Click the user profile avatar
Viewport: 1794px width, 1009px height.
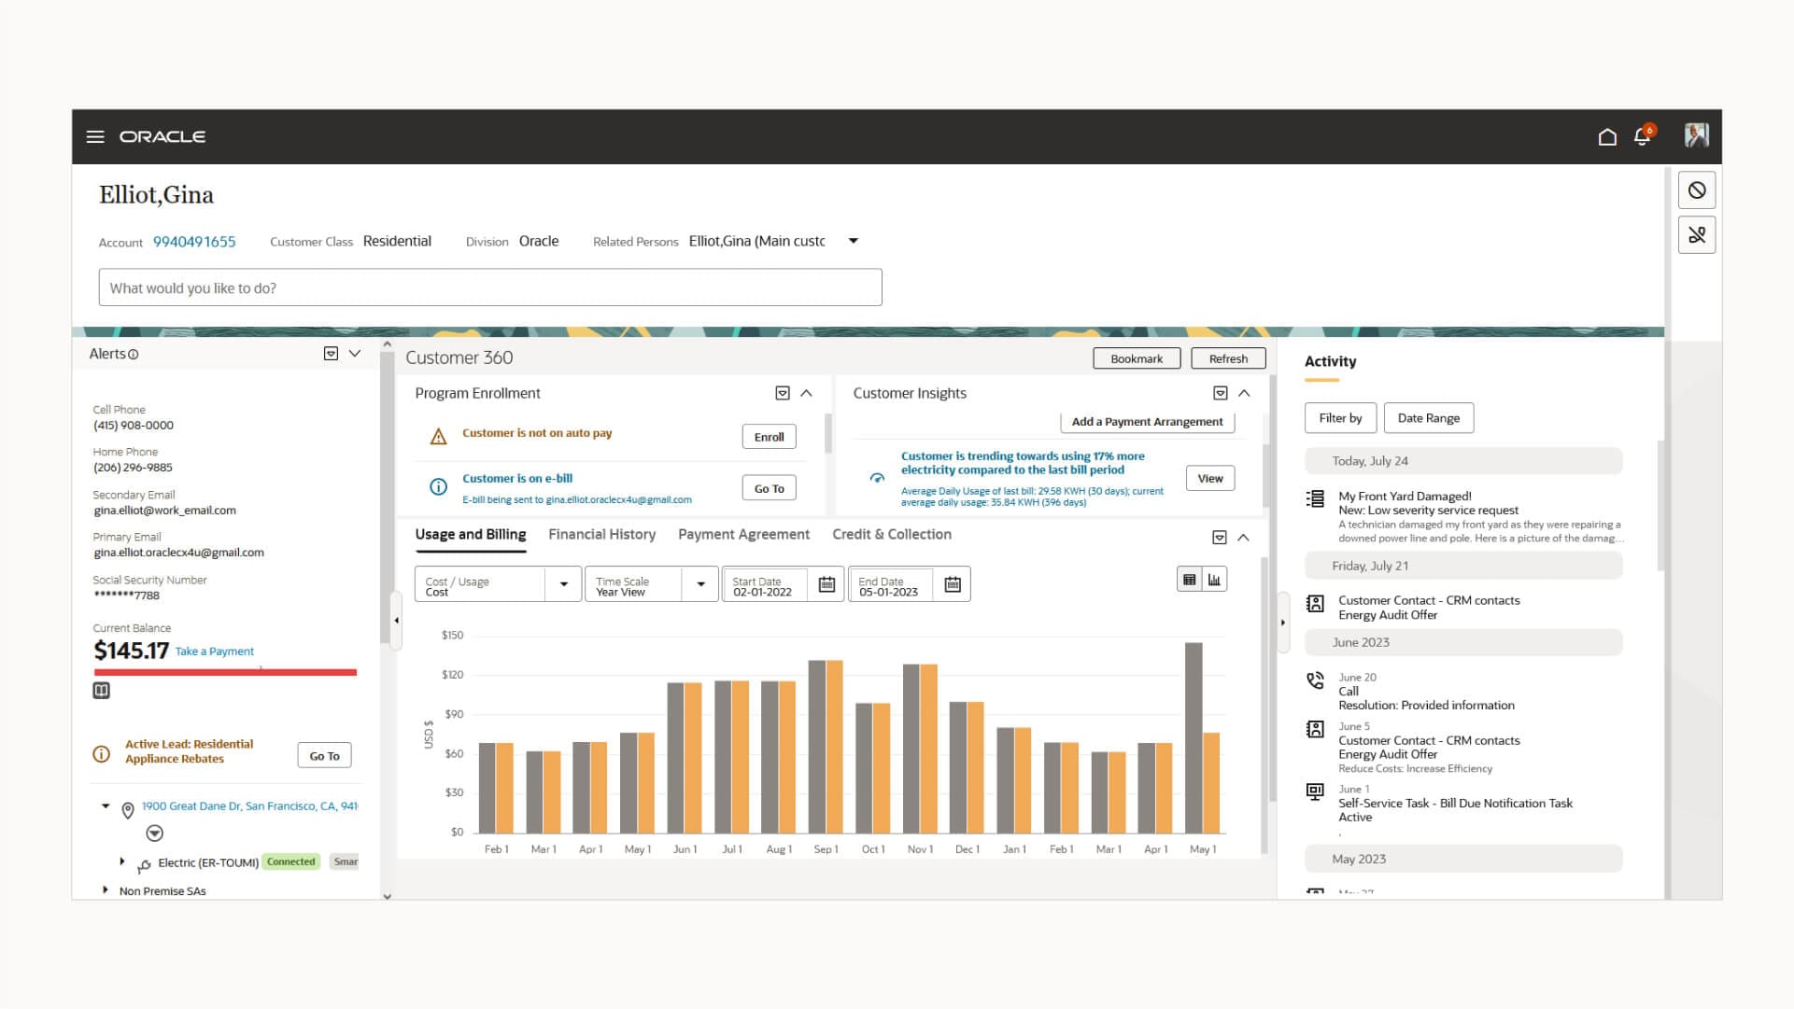coord(1696,135)
